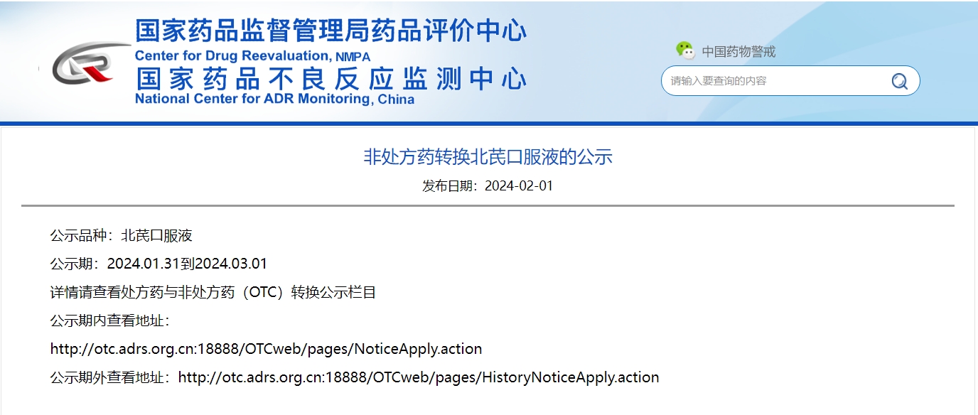The image size is (978, 415).
Task: Click the gray divider under the date
Action: point(488,205)
